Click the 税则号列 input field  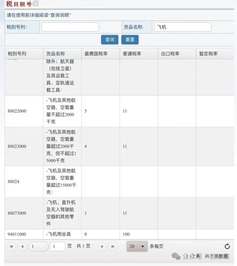(70, 27)
